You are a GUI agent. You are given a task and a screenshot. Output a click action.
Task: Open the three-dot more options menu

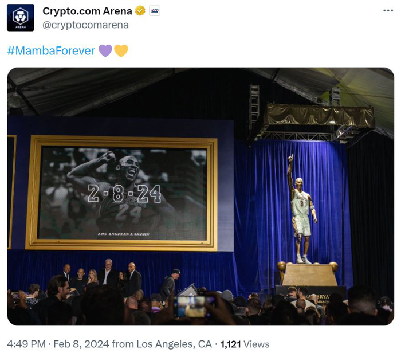[388, 11]
